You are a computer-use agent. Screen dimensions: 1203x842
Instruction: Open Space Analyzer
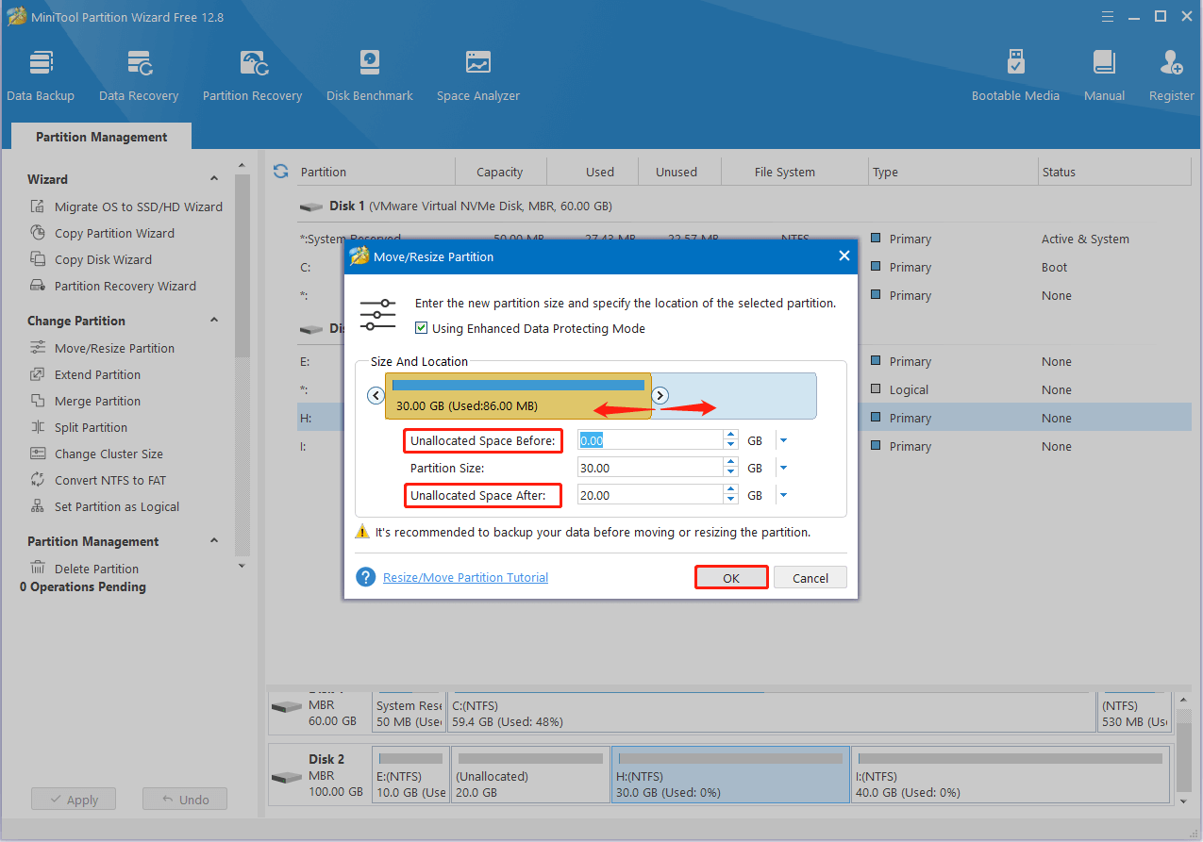pyautogui.click(x=477, y=75)
